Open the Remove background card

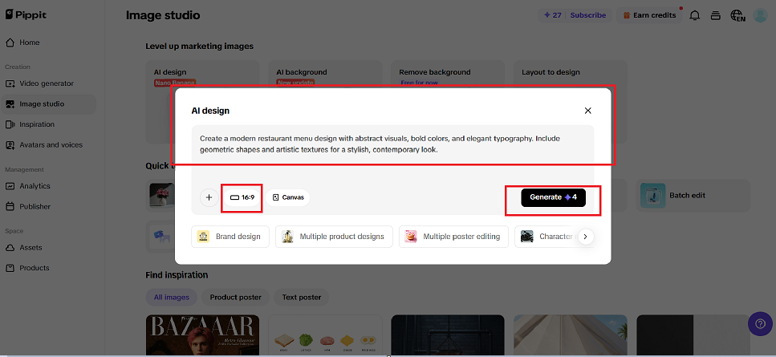(x=448, y=74)
